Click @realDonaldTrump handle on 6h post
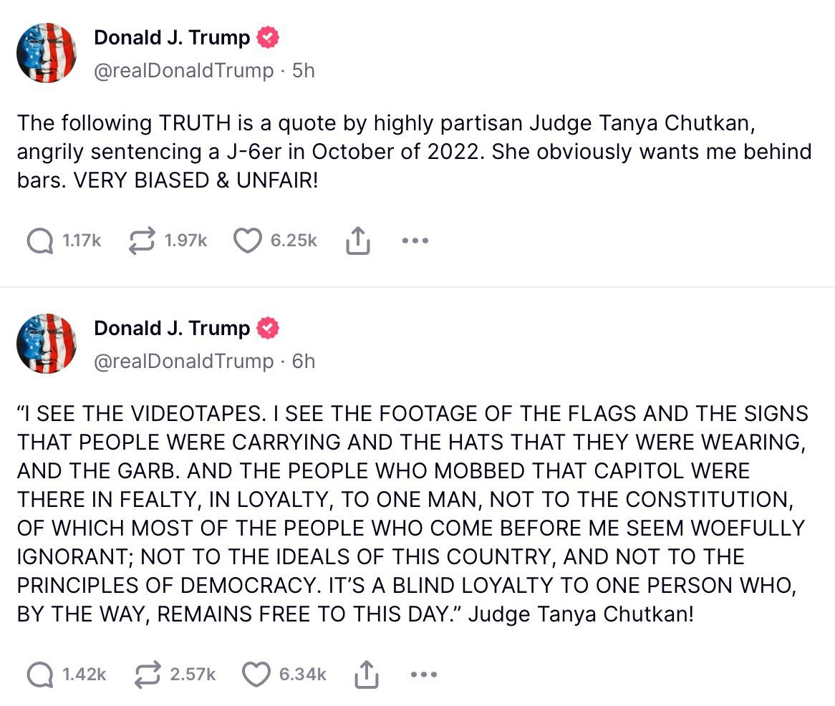 coord(184,362)
